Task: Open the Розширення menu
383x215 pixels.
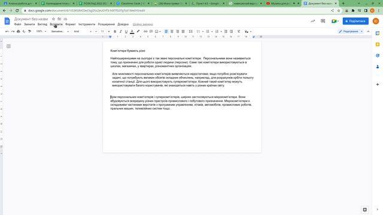Action: pyautogui.click(x=107, y=24)
